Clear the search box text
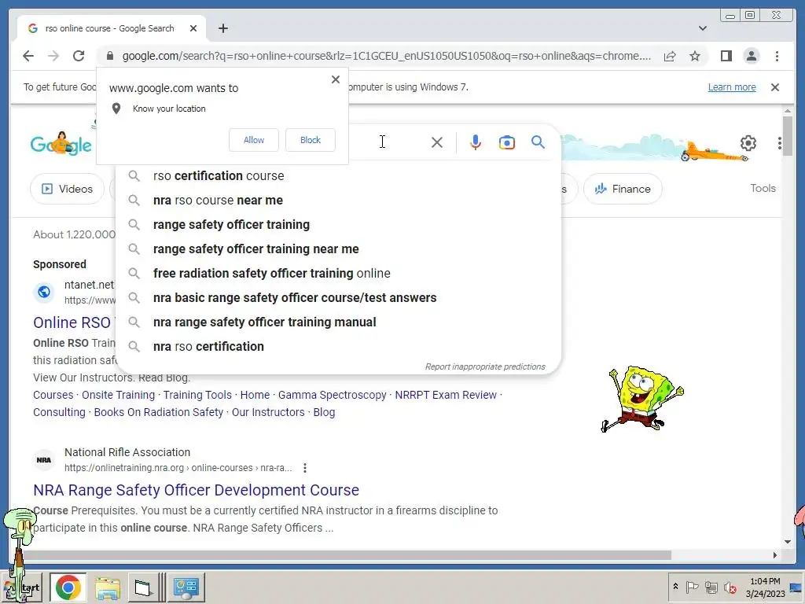The height and width of the screenshot is (604, 805). point(437,142)
